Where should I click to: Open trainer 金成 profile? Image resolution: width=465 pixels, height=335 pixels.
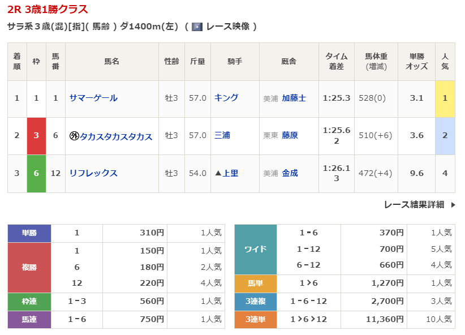pyautogui.click(x=290, y=173)
